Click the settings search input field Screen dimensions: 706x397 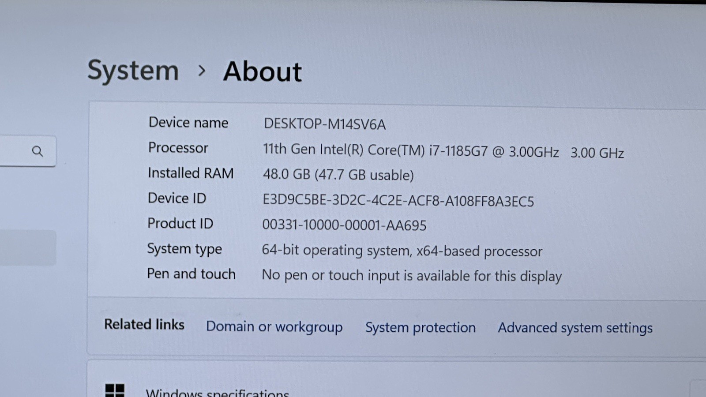point(28,151)
